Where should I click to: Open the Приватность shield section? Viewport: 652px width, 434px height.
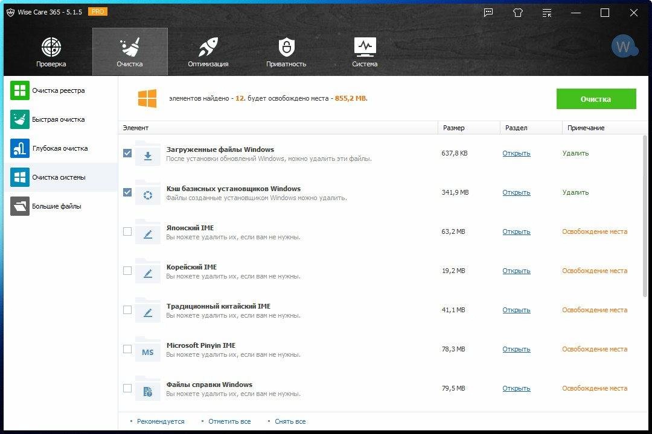point(286,52)
